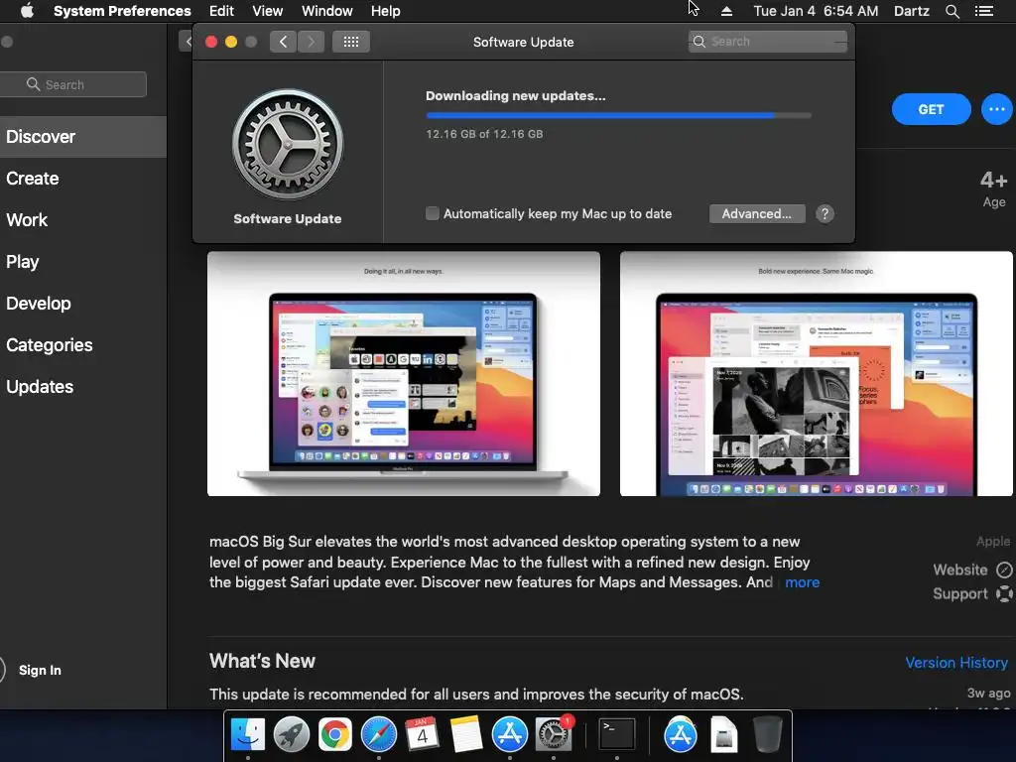This screenshot has width=1016, height=762.
Task: Select Develop in App Store sidebar
Action: [x=39, y=304]
